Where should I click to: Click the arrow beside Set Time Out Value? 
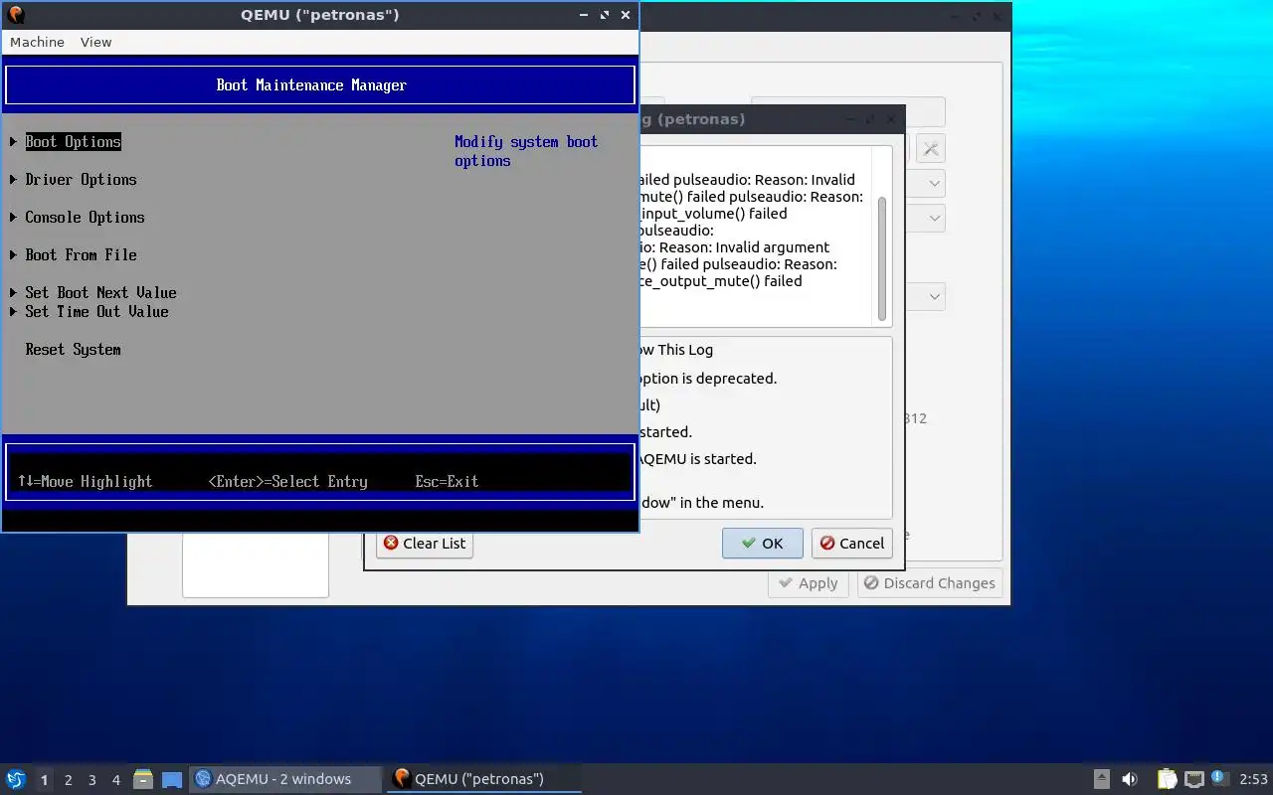tap(14, 312)
